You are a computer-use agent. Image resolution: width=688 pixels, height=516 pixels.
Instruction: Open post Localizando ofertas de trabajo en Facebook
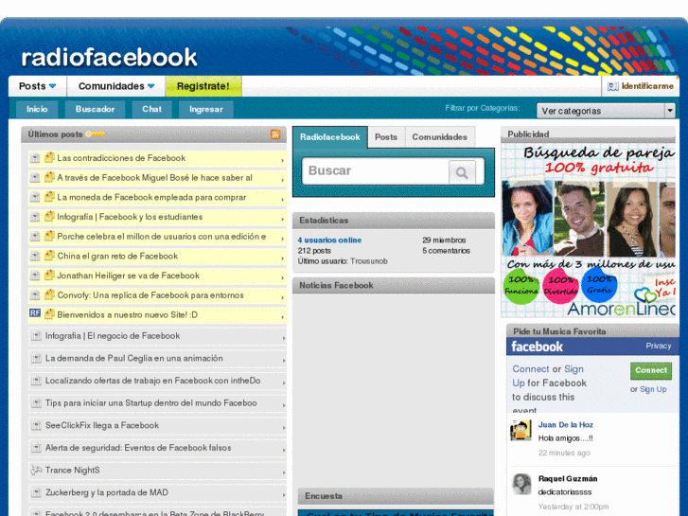(152, 381)
